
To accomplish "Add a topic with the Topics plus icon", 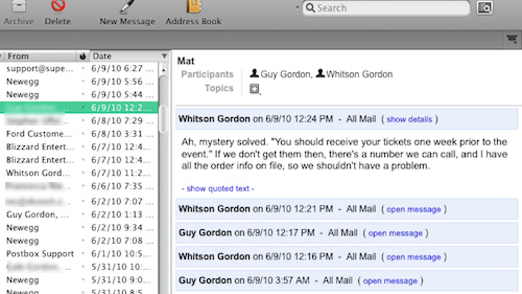I will point(254,89).
